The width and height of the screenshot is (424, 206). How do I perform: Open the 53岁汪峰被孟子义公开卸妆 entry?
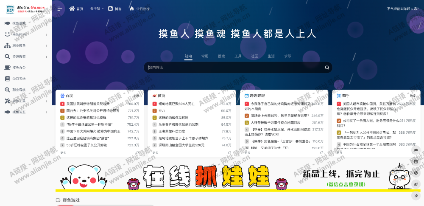(x=86, y=145)
